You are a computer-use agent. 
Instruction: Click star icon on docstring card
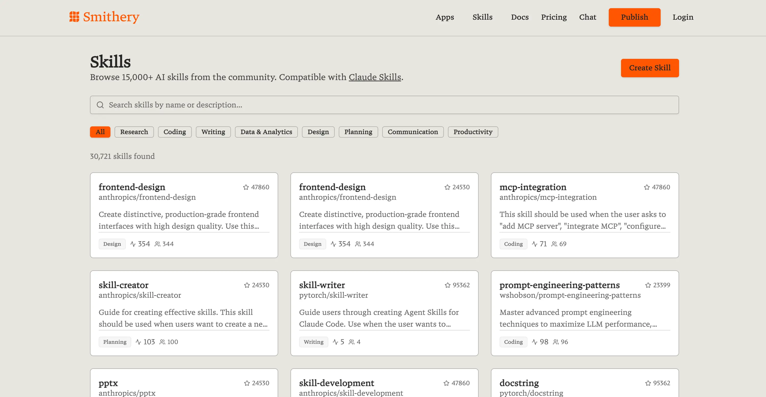[648, 383]
